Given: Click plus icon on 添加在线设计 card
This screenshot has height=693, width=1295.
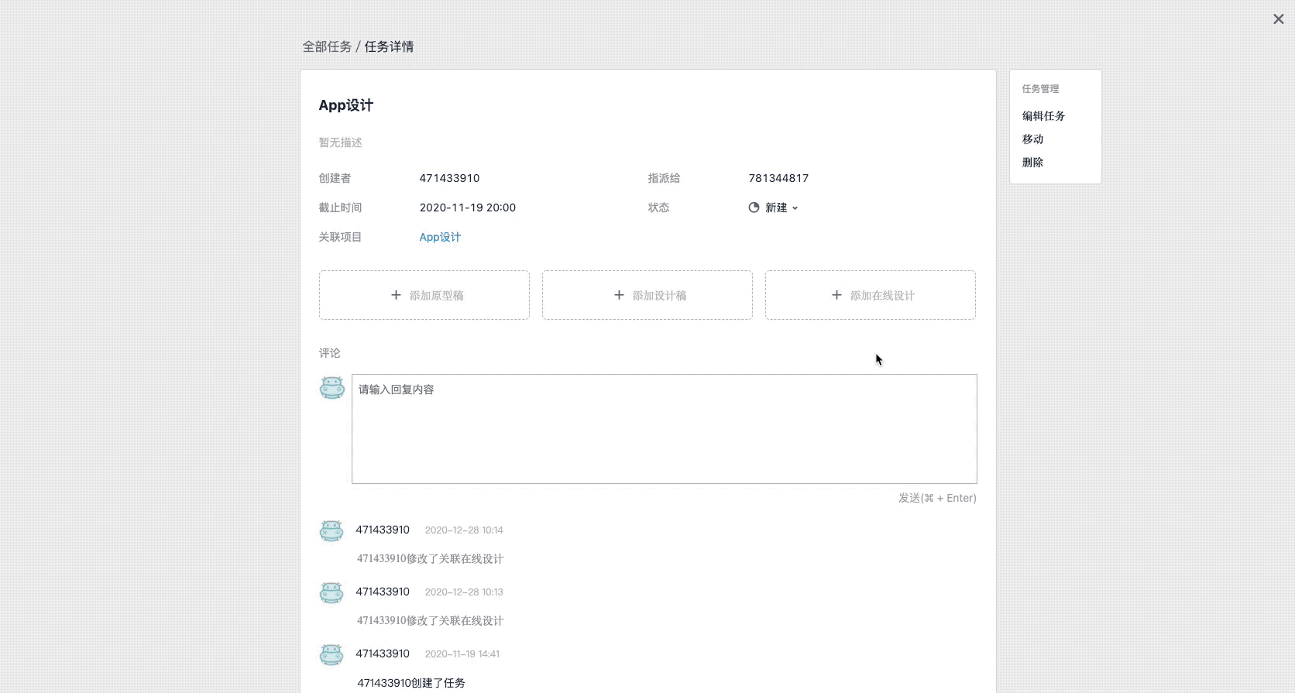Looking at the screenshot, I should 836,295.
